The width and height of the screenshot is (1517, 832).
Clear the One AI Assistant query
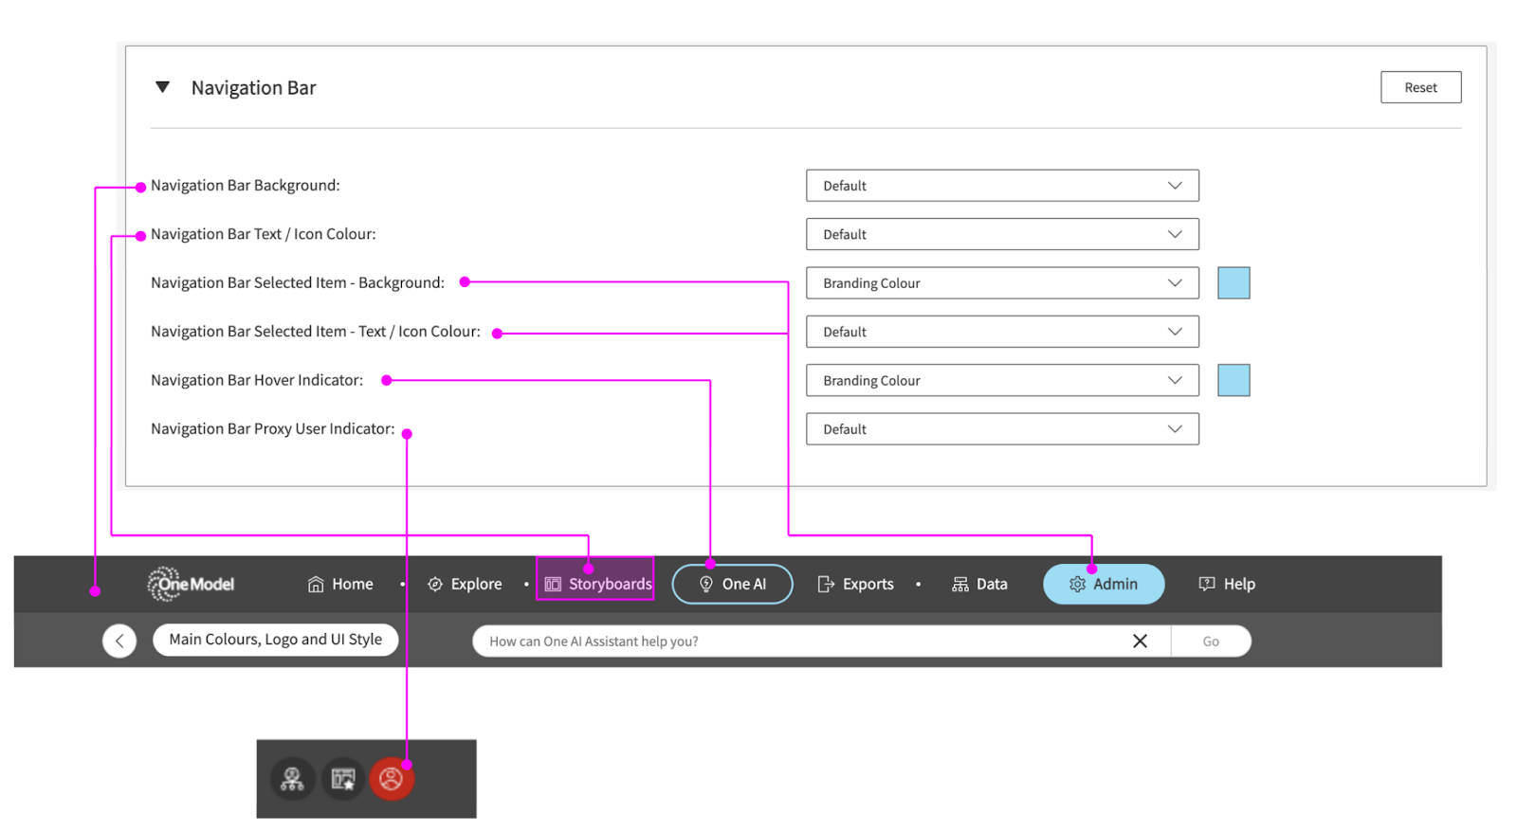1140,642
